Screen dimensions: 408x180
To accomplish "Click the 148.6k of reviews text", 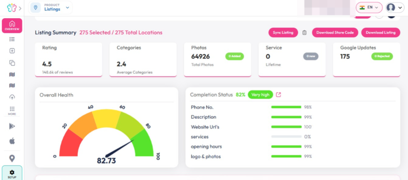I will click(x=57, y=72).
